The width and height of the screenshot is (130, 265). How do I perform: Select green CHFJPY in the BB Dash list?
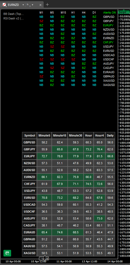(108, 42)
